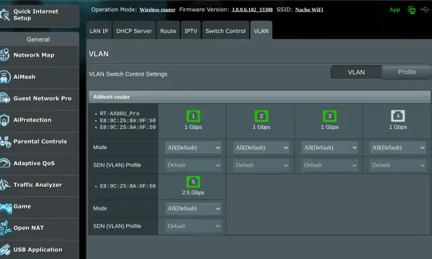Open Mode dropdown for port 3
This screenshot has height=259, width=432.
pos(329,148)
